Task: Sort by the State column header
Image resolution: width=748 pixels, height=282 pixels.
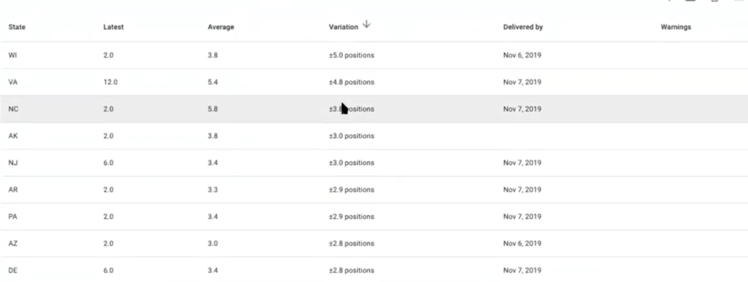Action: point(17,27)
